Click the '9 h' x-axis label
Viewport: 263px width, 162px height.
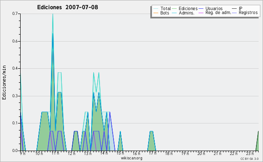point(23,153)
